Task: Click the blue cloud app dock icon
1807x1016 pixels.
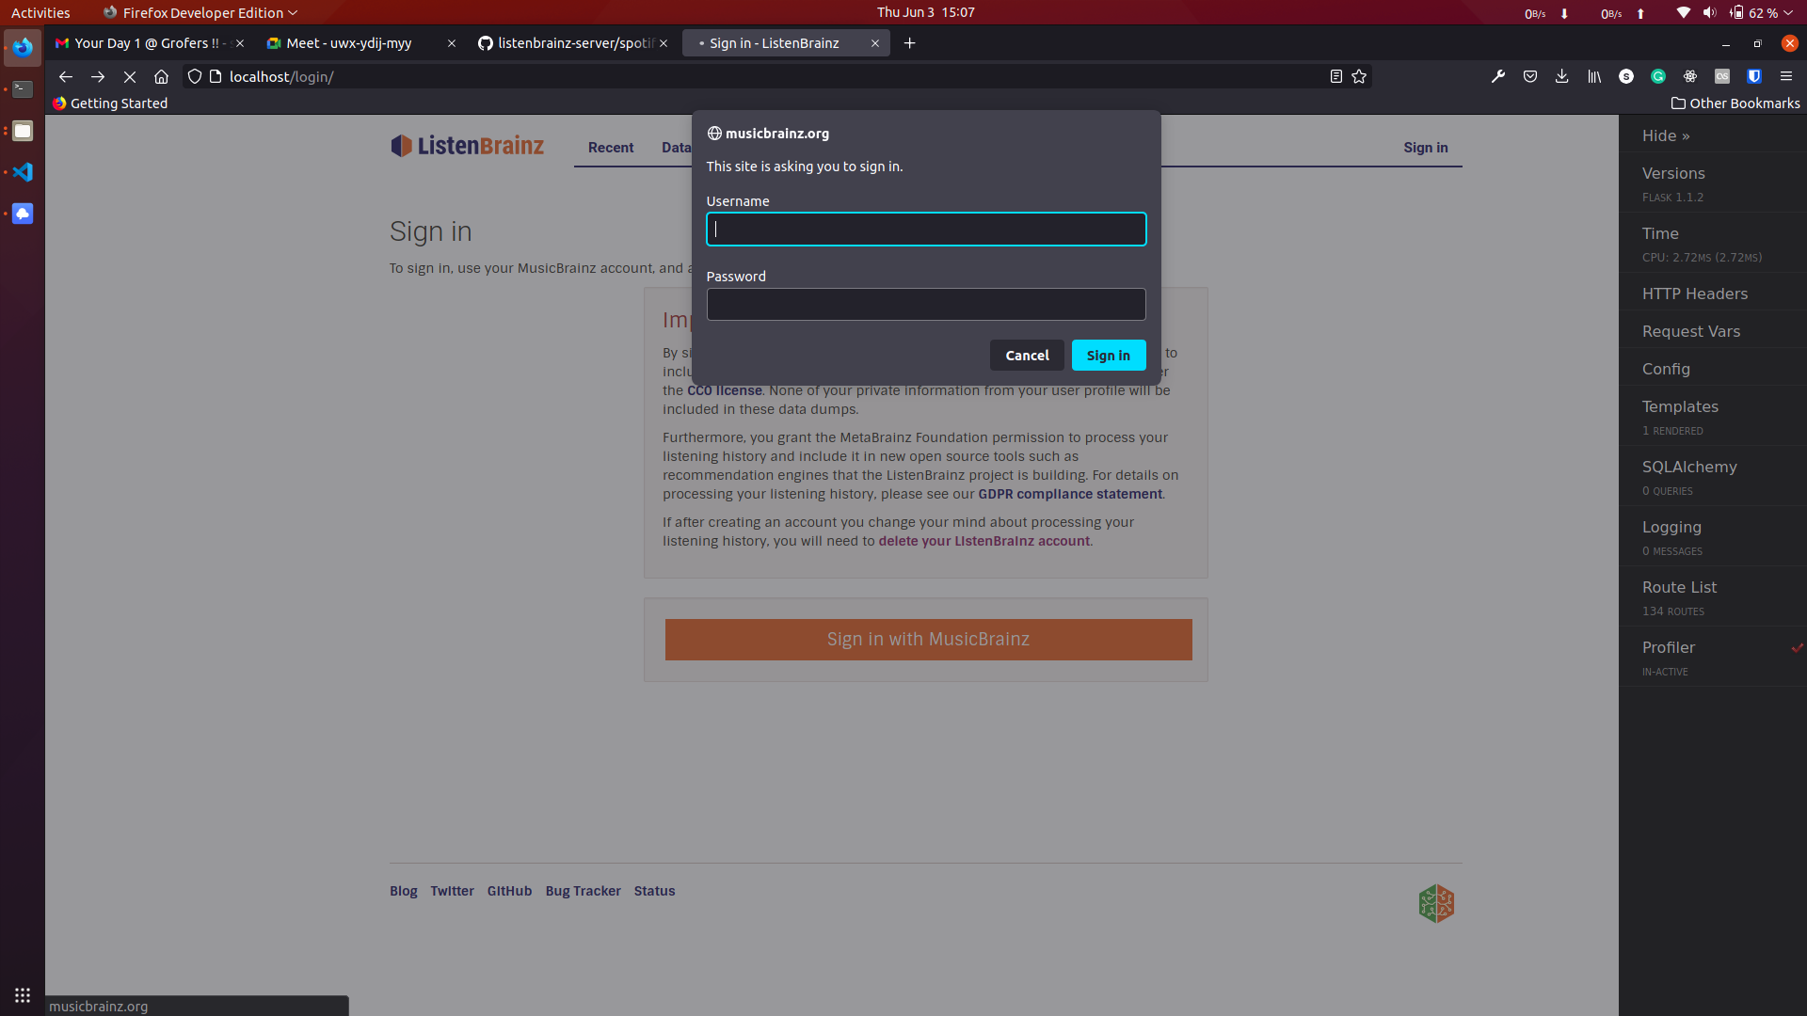Action: (23, 214)
